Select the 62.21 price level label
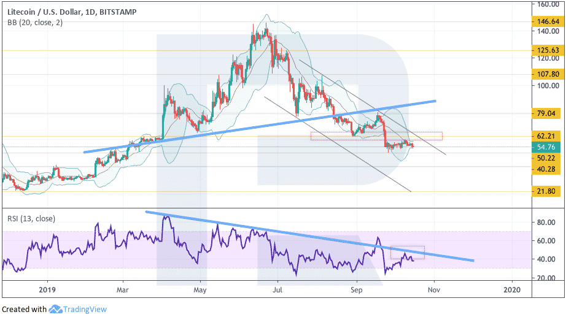The height and width of the screenshot is (320, 566). point(546,136)
